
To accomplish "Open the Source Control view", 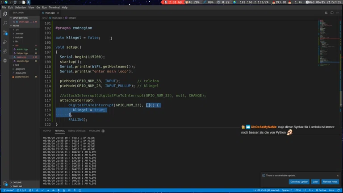I will click(x=5, y=32).
